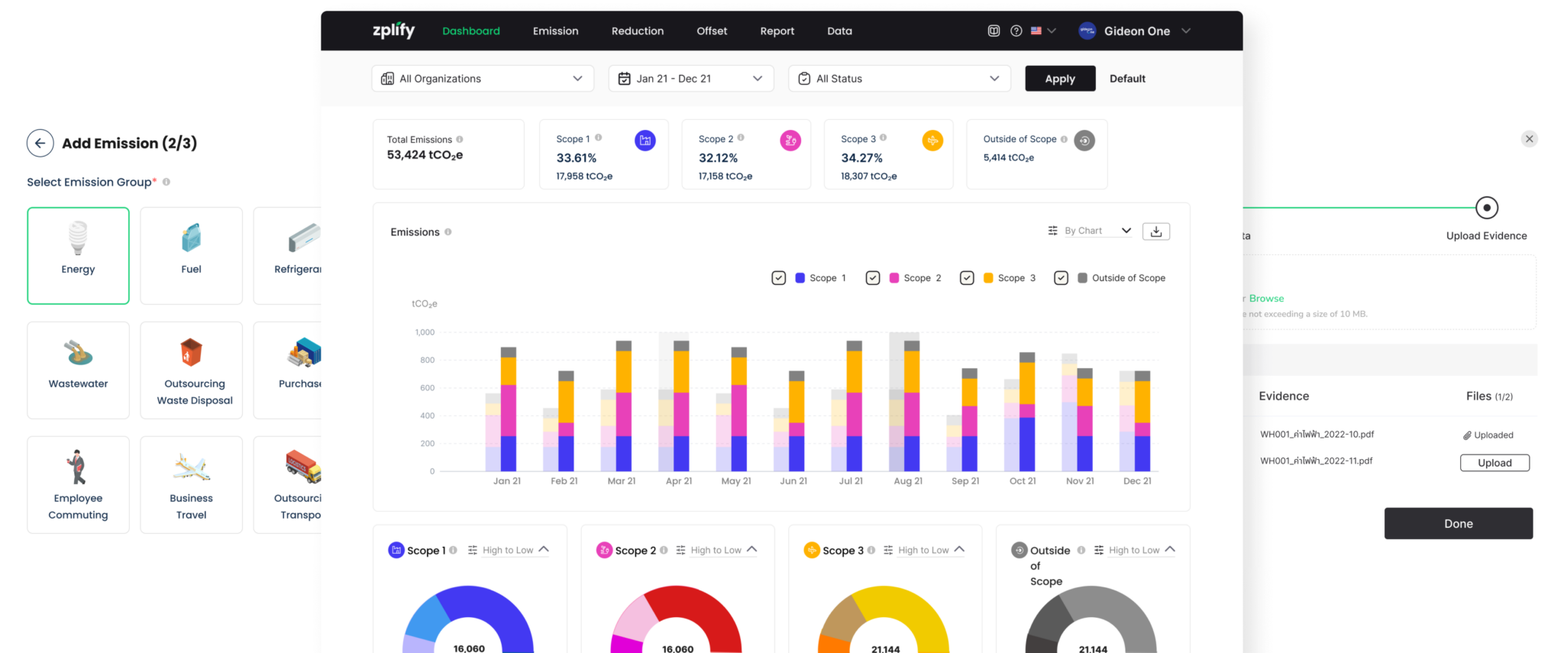Toggle the Outside of Scope legend checkbox
The width and height of the screenshot is (1564, 653).
click(x=1061, y=278)
